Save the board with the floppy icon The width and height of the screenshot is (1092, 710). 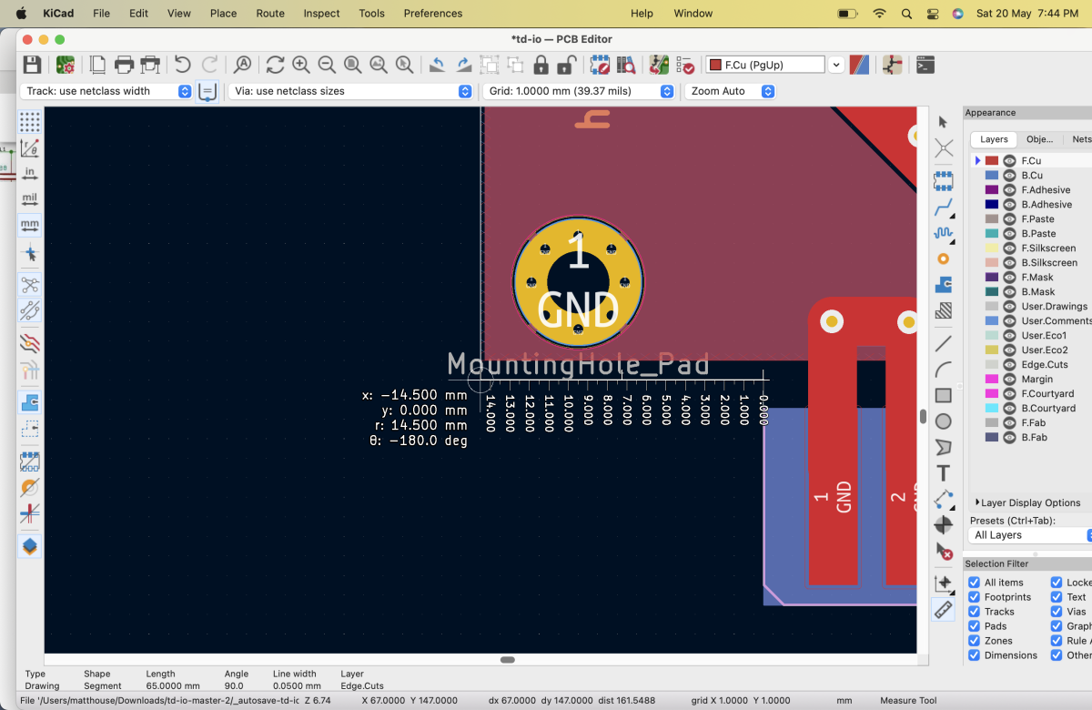pos(32,65)
